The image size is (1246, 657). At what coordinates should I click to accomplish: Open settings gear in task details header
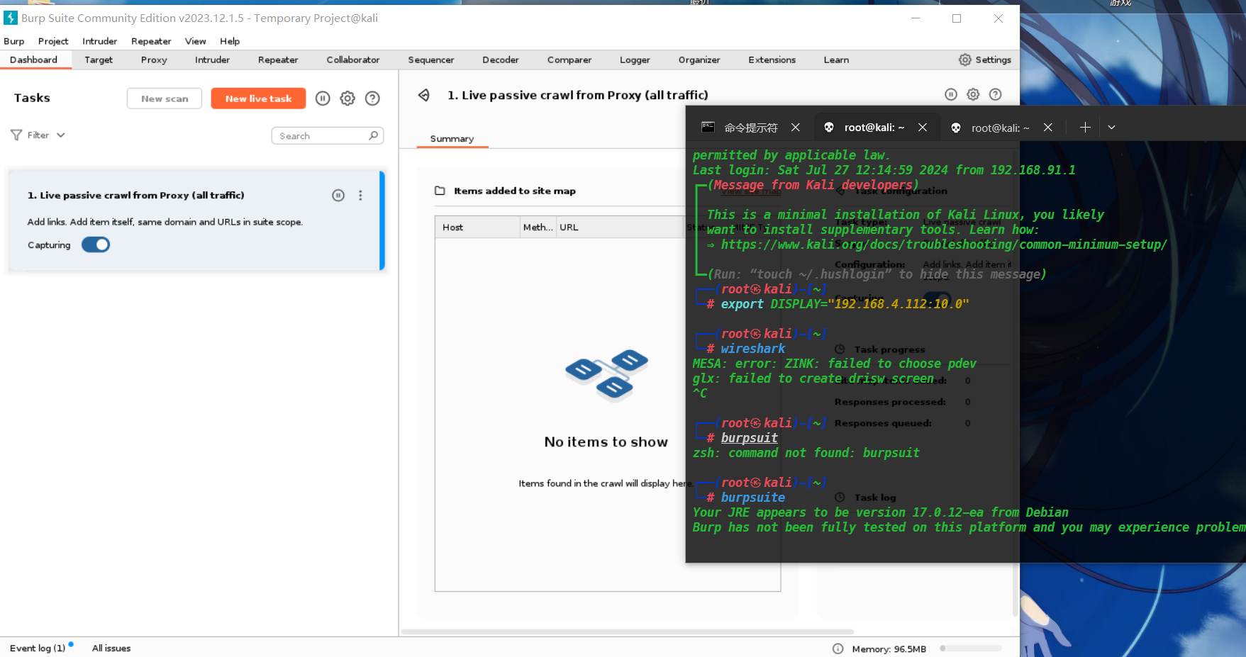pos(973,94)
